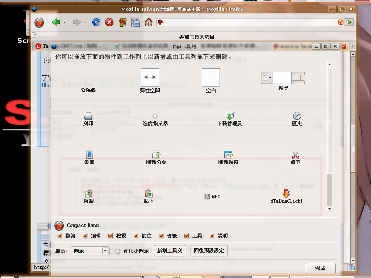Click the red Stop loading icon
This screenshot has width=371, height=278.
tap(109, 22)
